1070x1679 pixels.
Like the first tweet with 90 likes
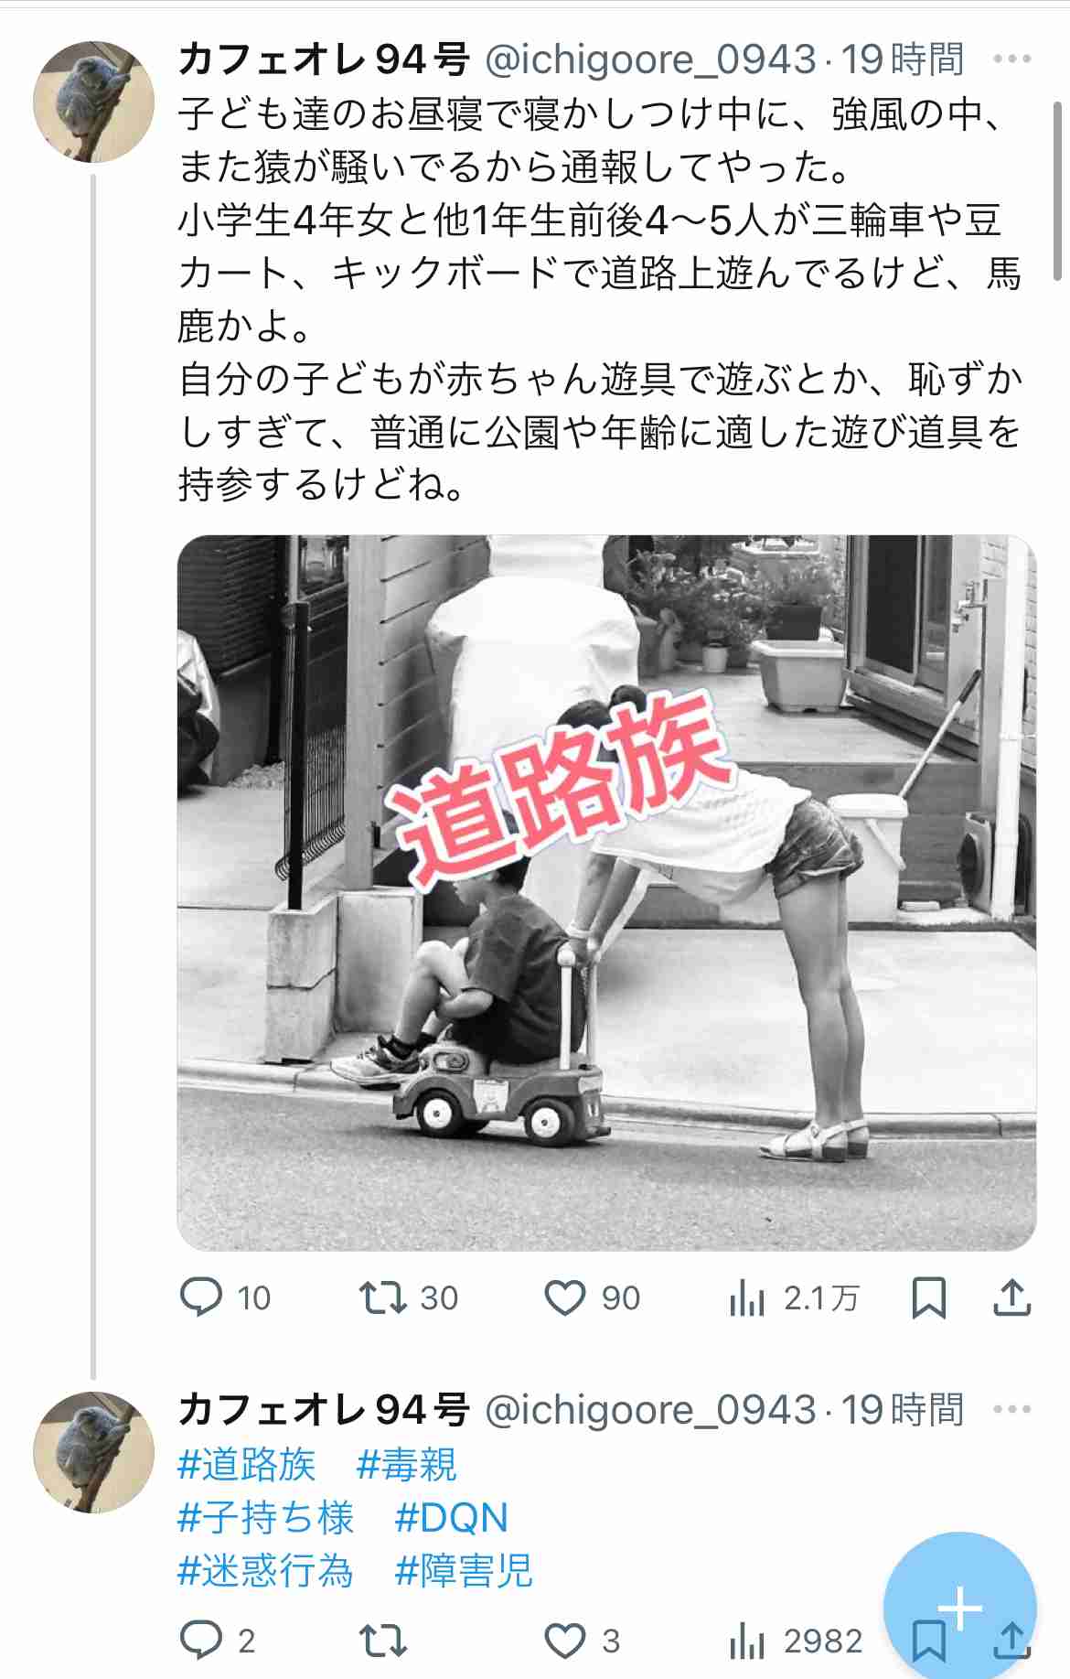click(592, 1297)
